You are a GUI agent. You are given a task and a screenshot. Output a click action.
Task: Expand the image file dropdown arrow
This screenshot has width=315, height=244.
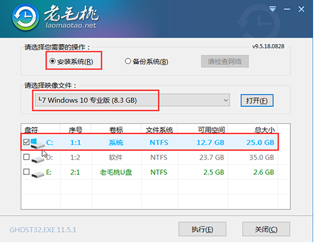tap(226, 100)
